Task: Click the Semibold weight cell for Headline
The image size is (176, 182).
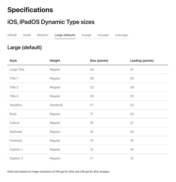Action: (x=56, y=105)
